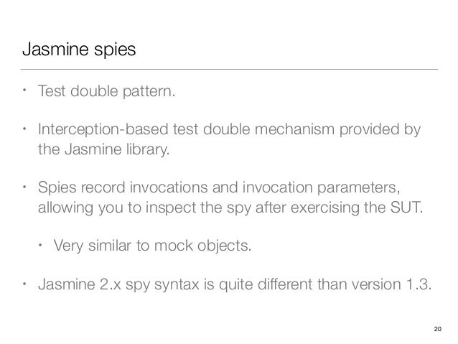Image resolution: width=458 pixels, height=344 pixels.
Task: Click the text "Test double pattern."
Action: pyautogui.click(x=107, y=91)
